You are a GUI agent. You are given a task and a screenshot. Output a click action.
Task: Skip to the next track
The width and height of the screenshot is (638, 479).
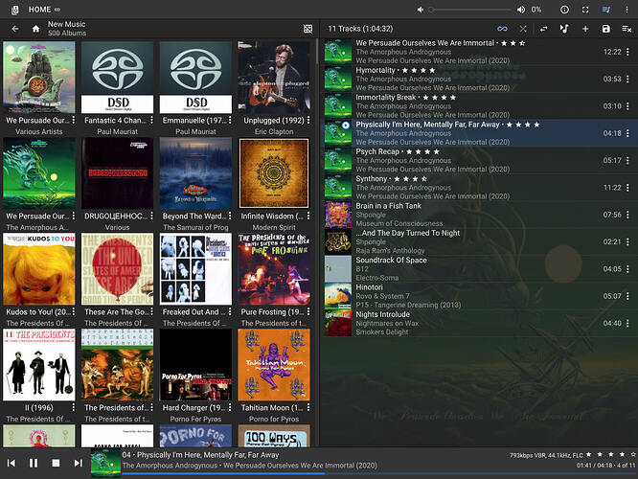pyautogui.click(x=79, y=463)
